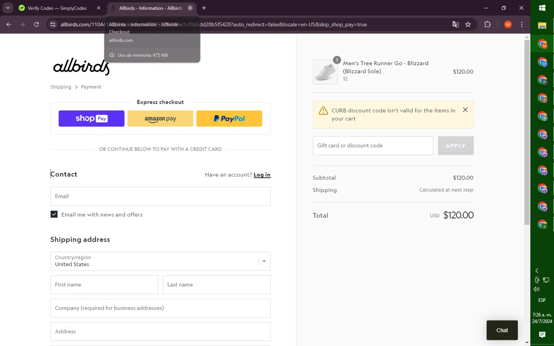Open the notifications action center
The image size is (554, 346).
[x=542, y=335]
